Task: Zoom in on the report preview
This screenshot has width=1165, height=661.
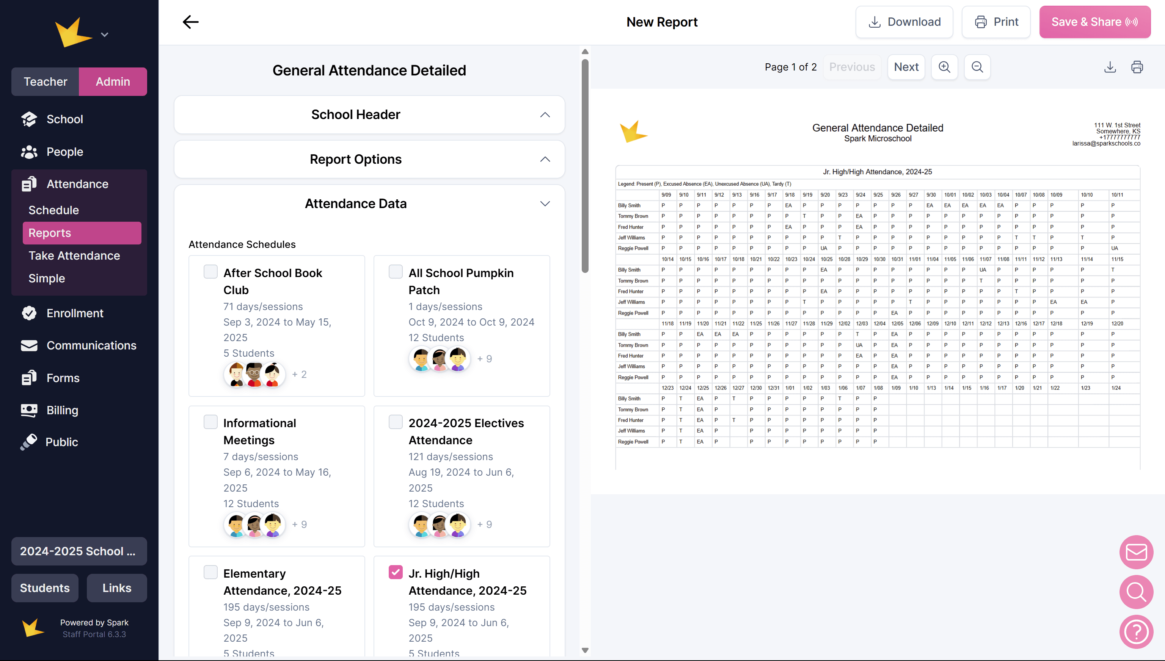Action: pyautogui.click(x=944, y=67)
